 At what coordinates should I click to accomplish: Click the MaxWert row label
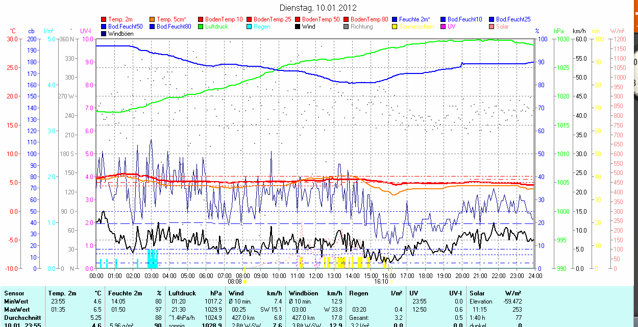(x=17, y=310)
